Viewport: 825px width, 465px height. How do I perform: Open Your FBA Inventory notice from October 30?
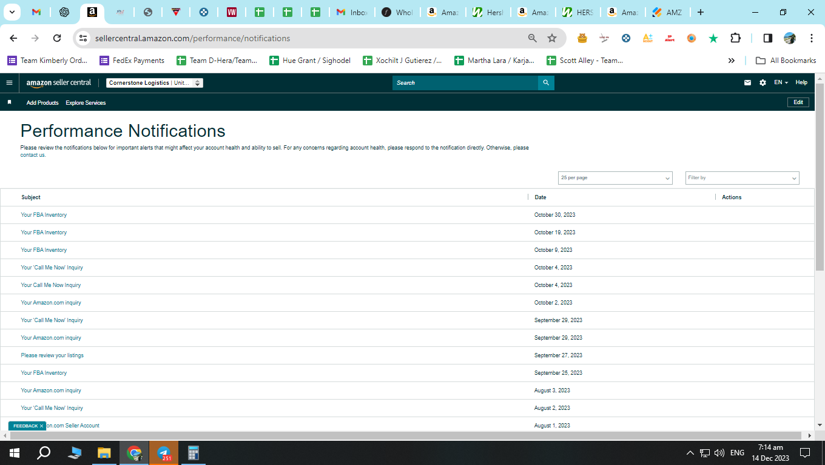pos(44,215)
